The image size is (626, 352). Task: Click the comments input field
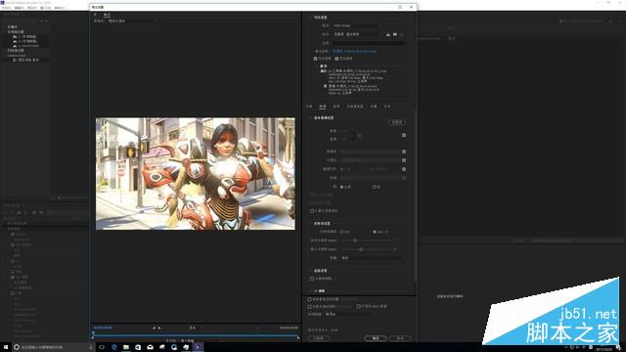point(369,43)
